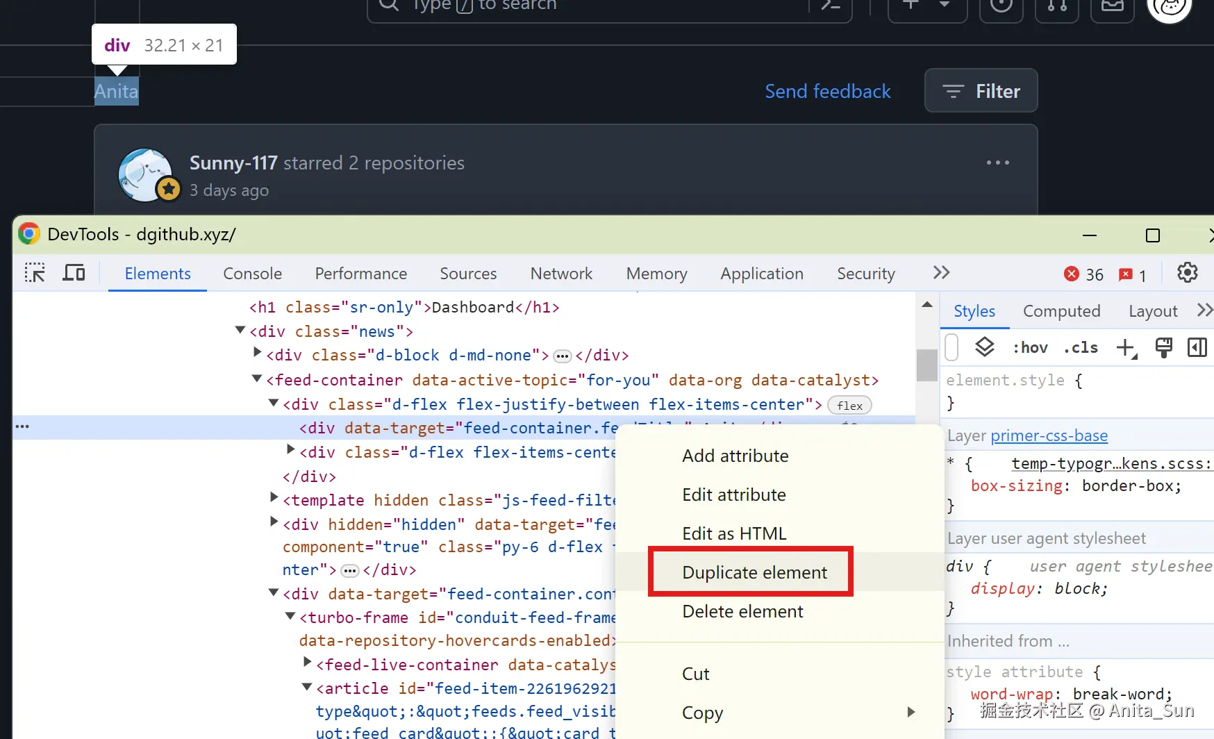This screenshot has width=1214, height=739.
Task: Open the feed Filter button
Action: pyautogui.click(x=981, y=91)
